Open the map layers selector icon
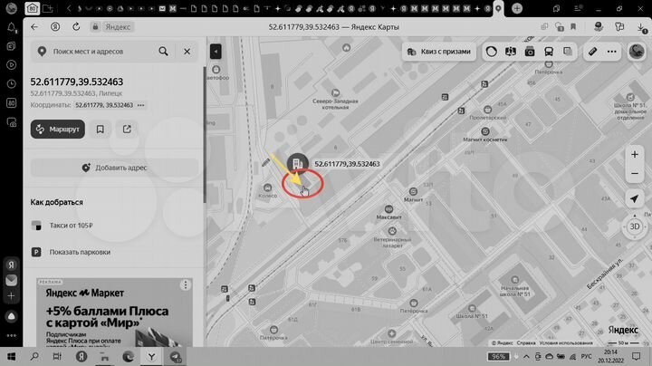This screenshot has width=652, height=366. 568,52
